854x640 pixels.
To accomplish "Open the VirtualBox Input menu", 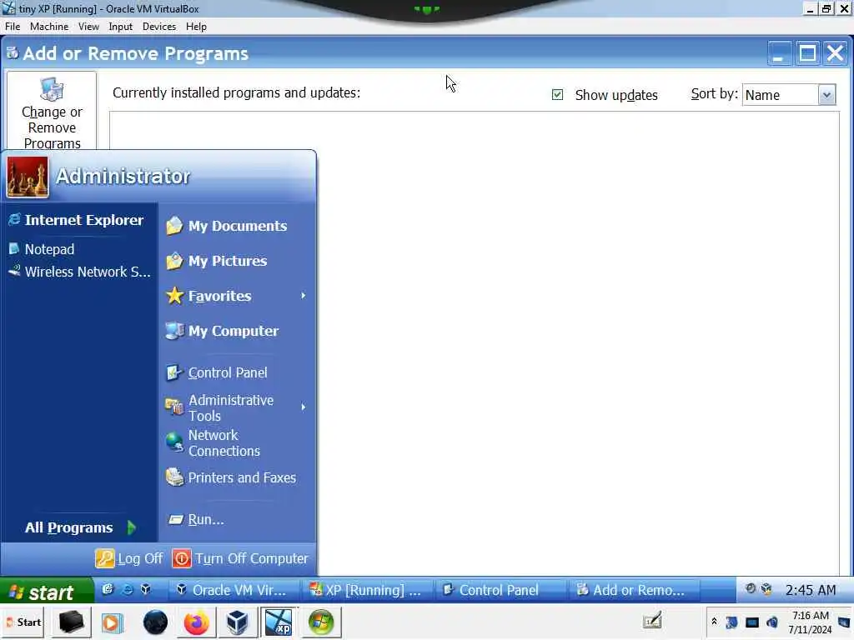I will pyautogui.click(x=120, y=27).
